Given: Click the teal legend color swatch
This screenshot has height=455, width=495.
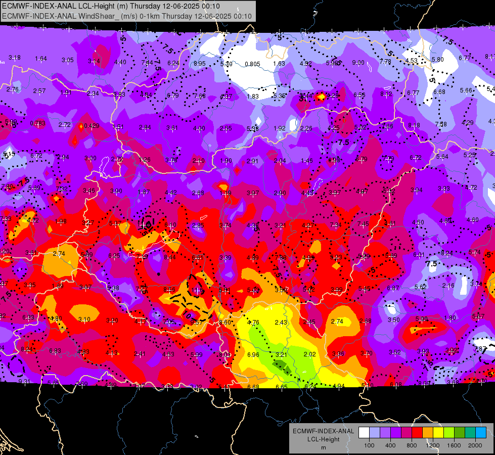Looking at the screenshot, I should [x=470, y=433].
